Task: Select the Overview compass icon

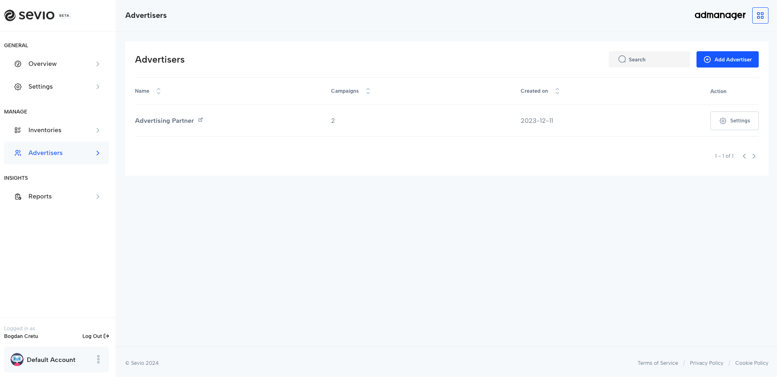Action: 17,64
